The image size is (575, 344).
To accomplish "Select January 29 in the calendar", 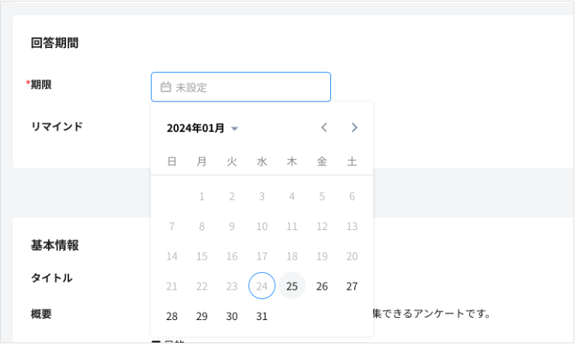I will (x=202, y=316).
